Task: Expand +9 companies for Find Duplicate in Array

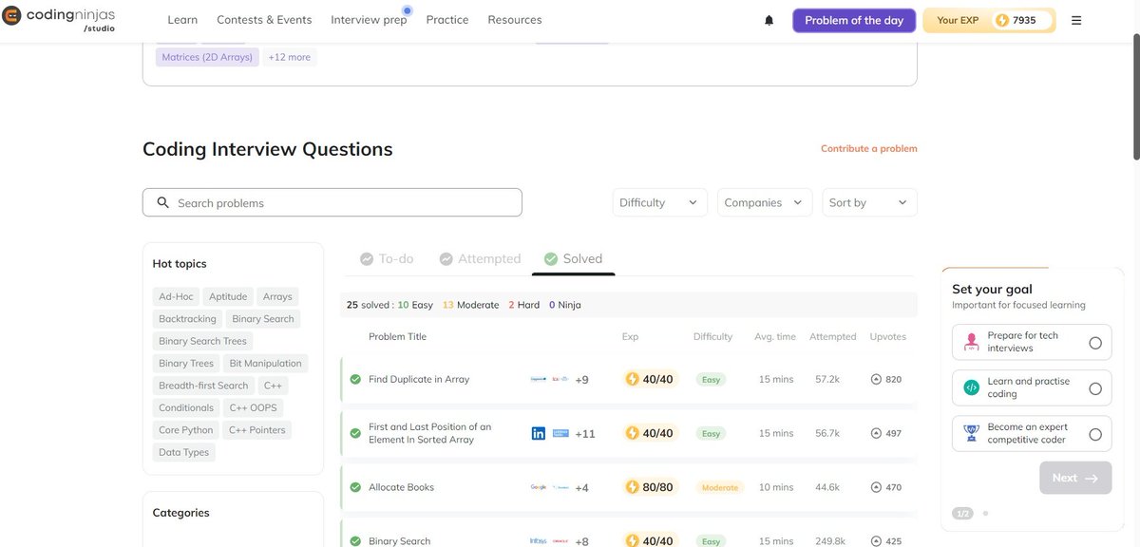Action: coord(581,380)
